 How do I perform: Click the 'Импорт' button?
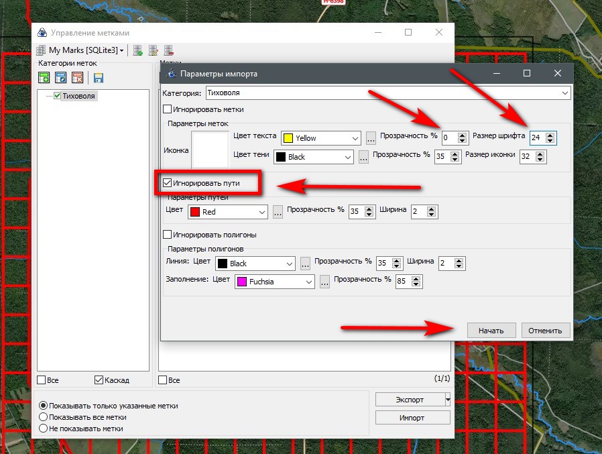412,417
